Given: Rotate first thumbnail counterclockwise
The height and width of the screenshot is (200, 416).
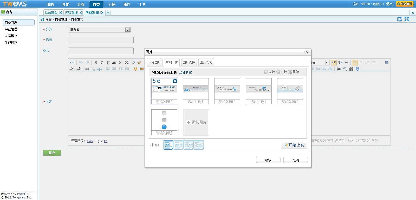Looking at the screenshot, I should point(154,81).
